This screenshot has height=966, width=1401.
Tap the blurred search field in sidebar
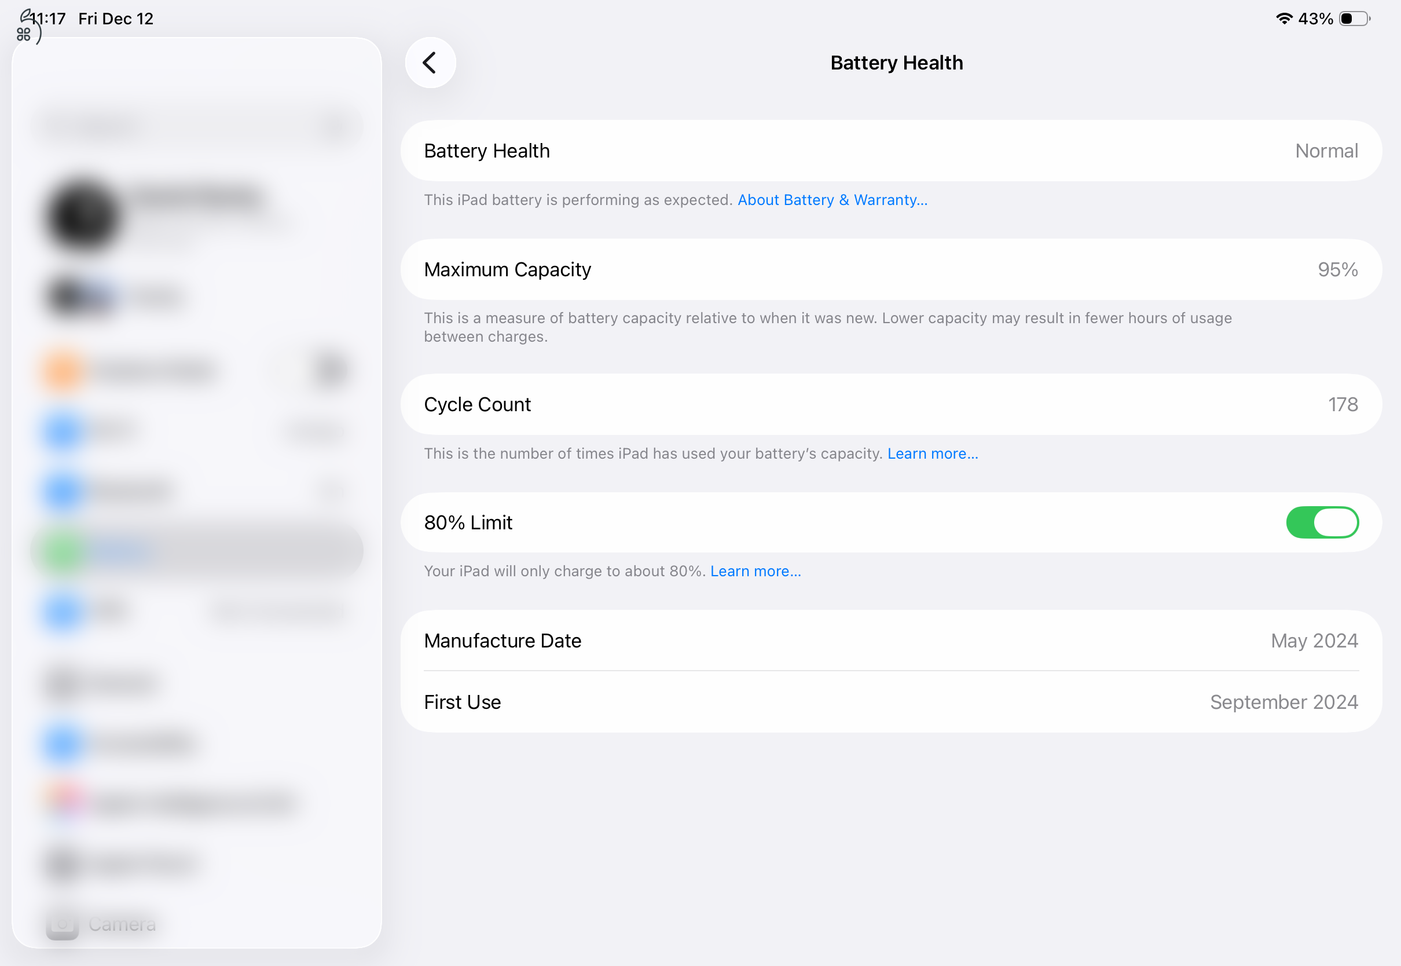pyautogui.click(x=197, y=127)
